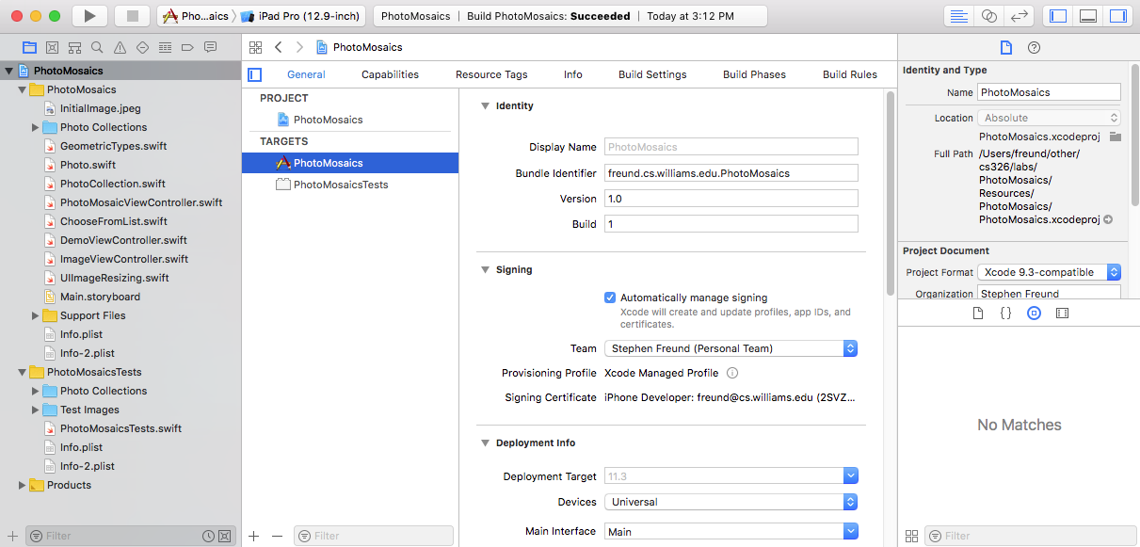Screen dimensions: 1140x547
Task: Switch to the Build Settings tab
Action: [x=652, y=74]
